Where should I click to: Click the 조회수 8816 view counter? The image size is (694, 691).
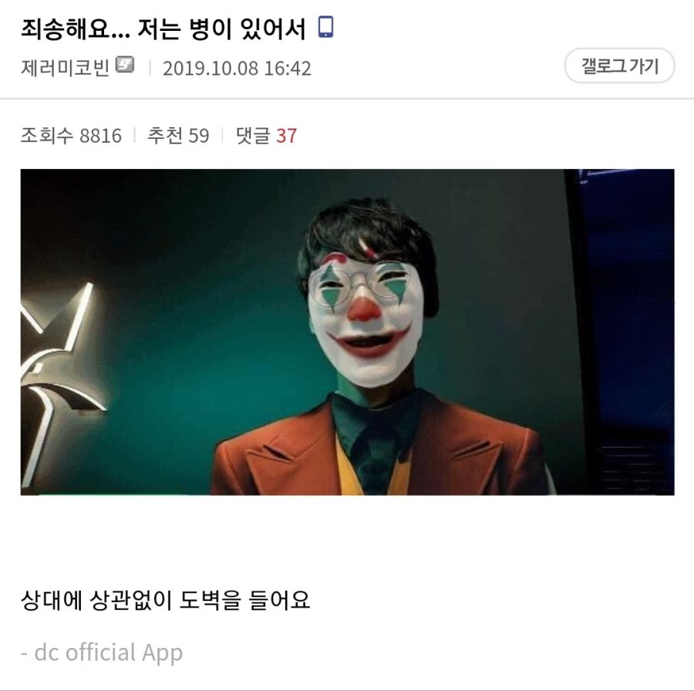[x=71, y=136]
